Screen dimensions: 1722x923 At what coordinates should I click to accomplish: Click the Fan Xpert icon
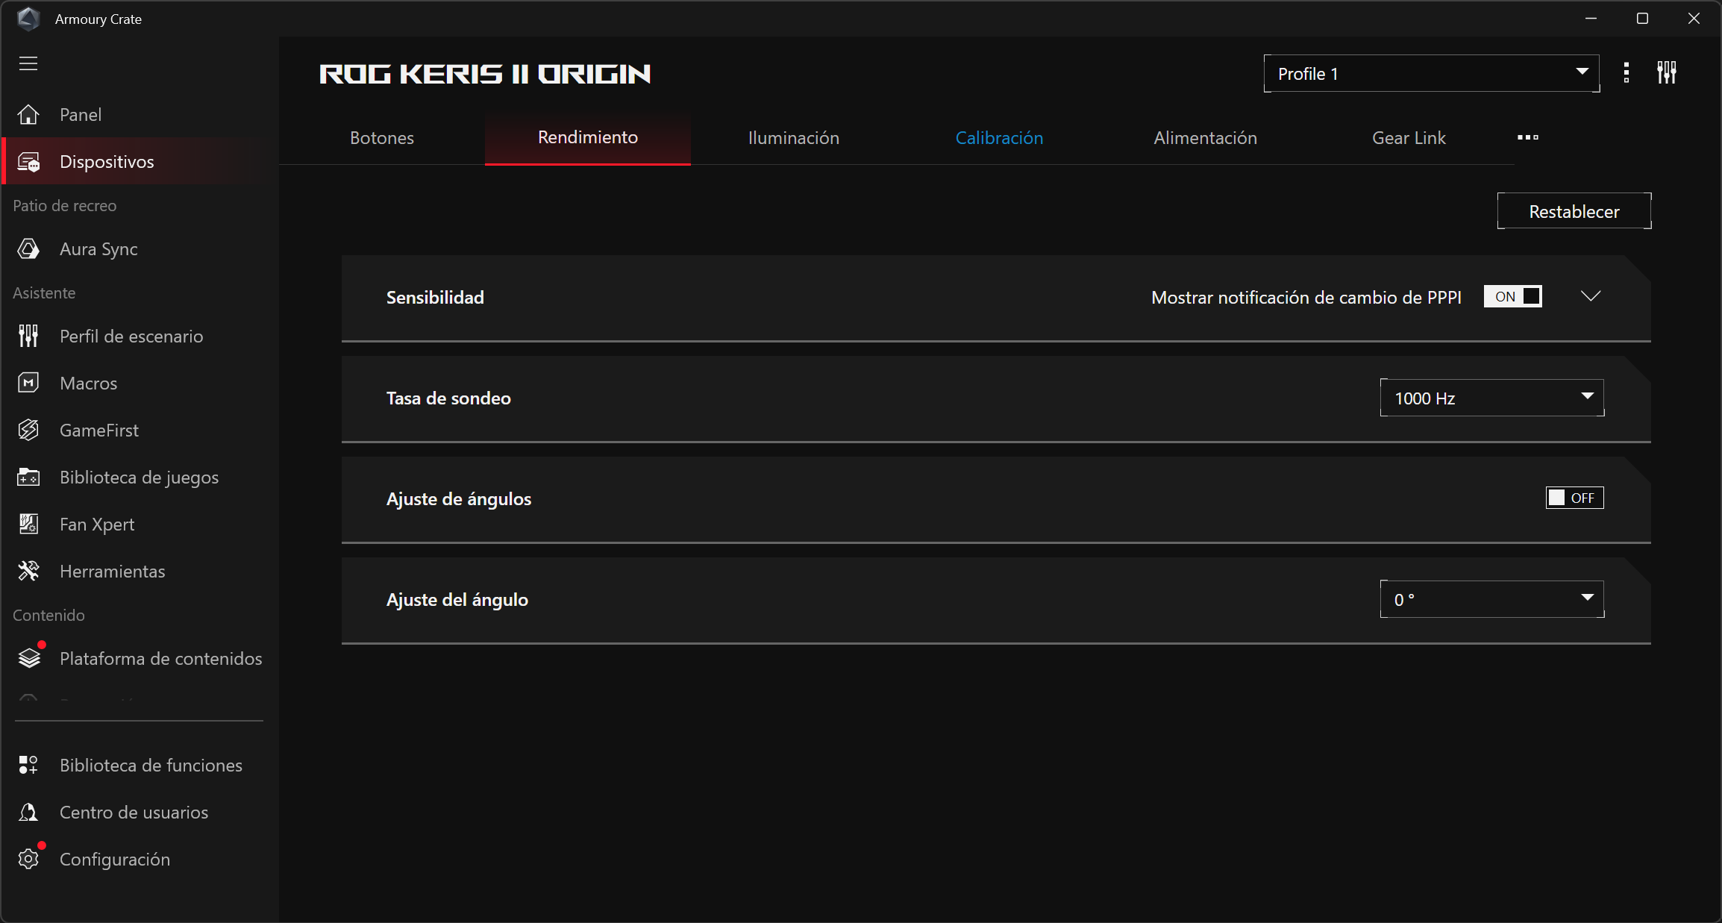coord(28,524)
